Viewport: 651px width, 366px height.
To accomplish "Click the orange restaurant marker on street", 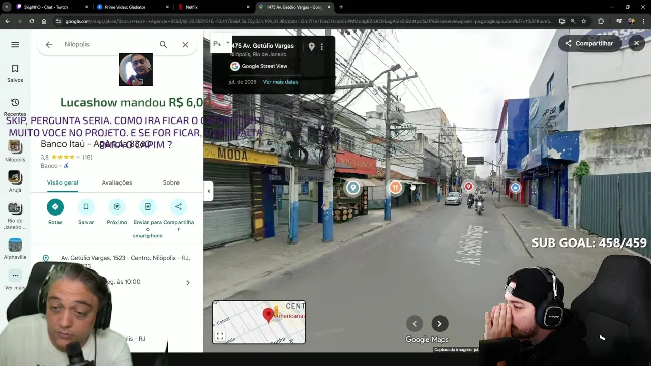I will [395, 188].
